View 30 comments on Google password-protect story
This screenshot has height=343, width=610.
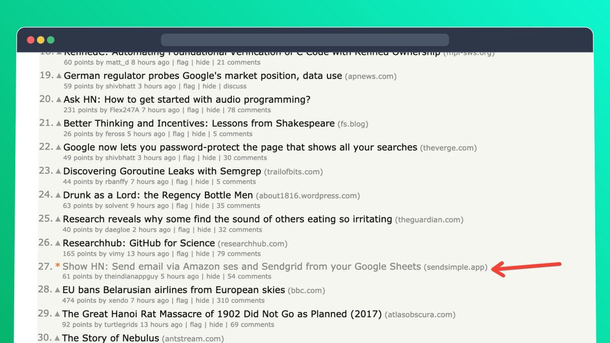(245, 158)
